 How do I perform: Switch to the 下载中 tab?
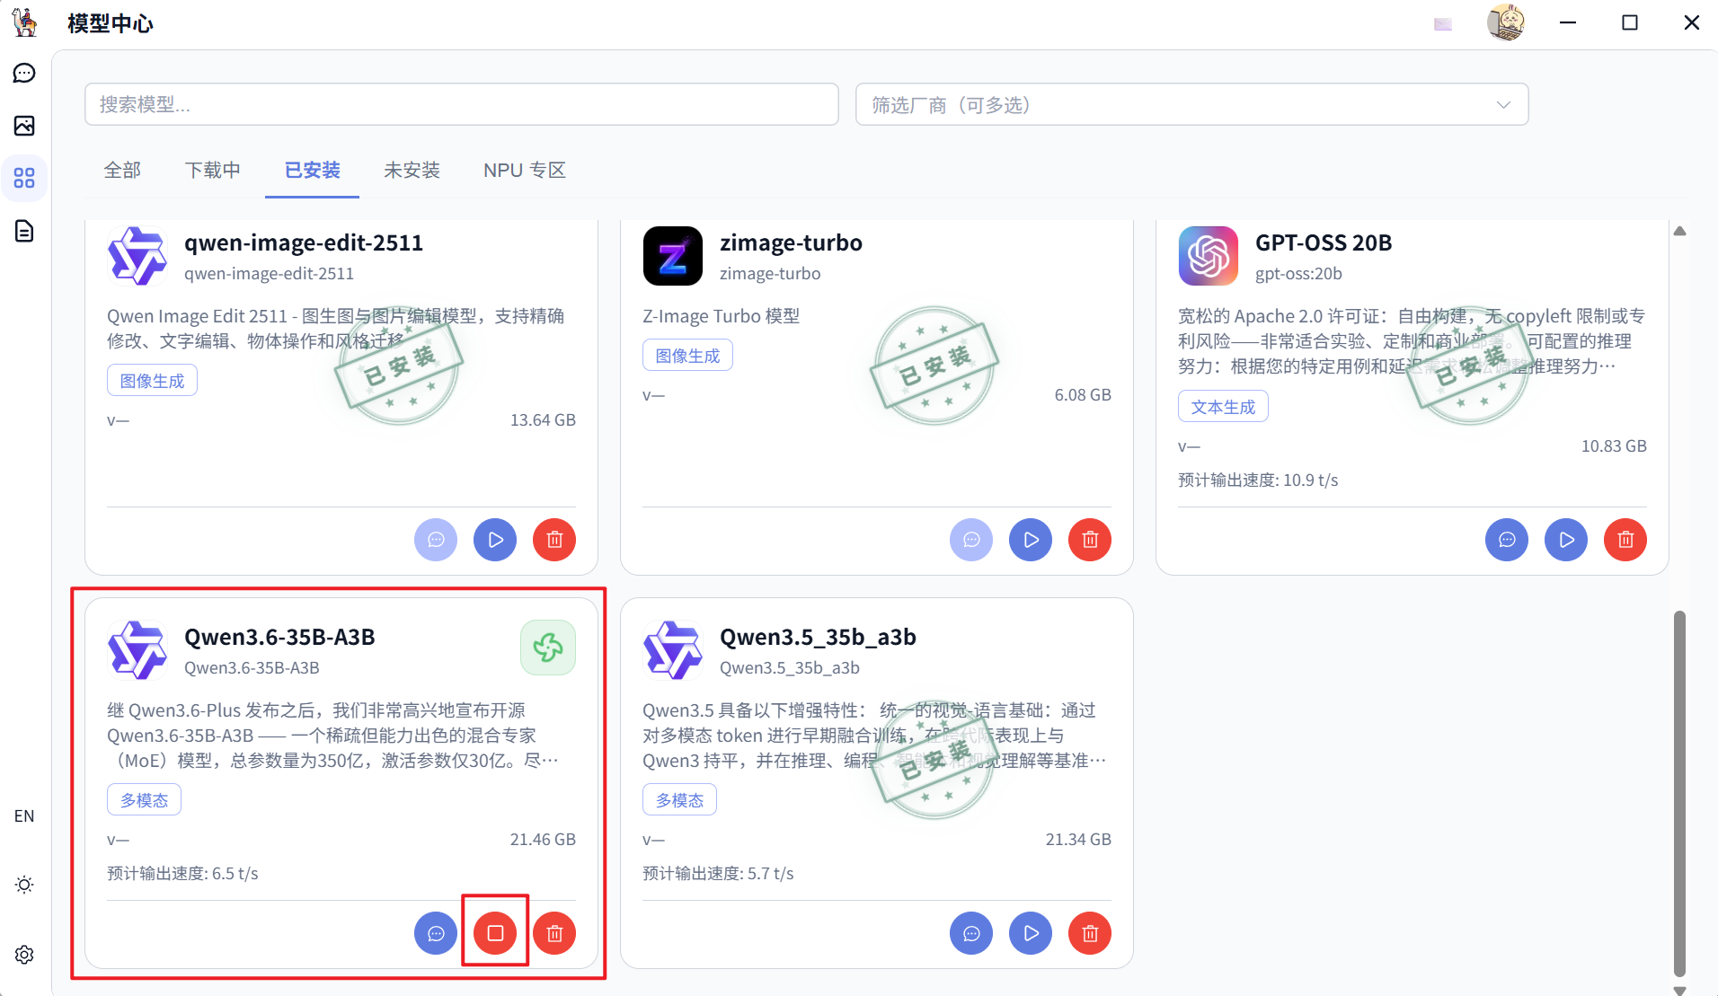(212, 170)
